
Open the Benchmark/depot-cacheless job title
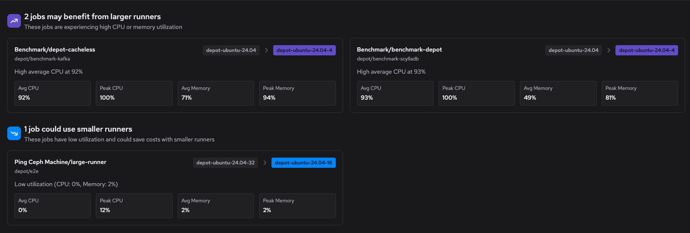pyautogui.click(x=55, y=49)
